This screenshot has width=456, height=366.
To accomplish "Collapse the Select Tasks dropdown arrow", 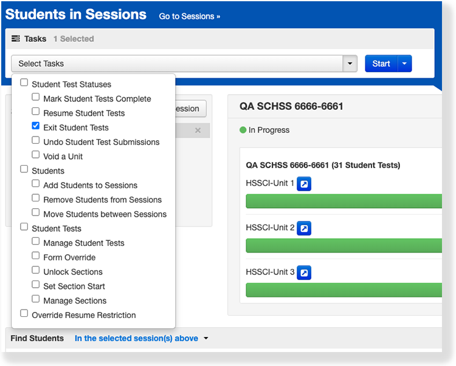I will point(350,64).
